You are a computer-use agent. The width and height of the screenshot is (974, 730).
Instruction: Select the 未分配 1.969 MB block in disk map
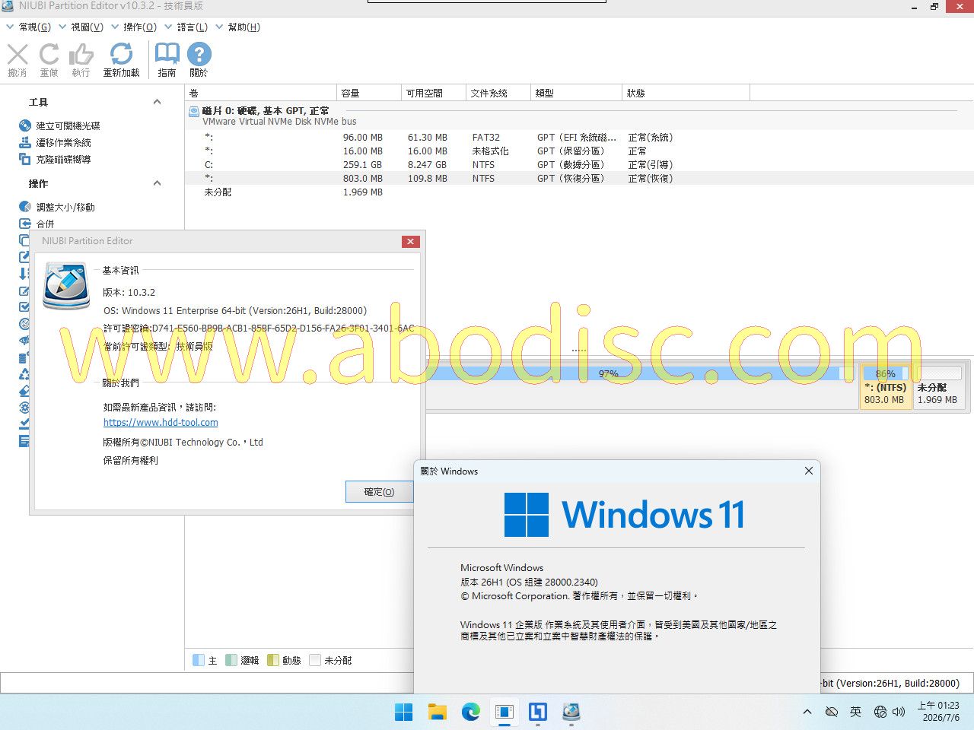click(x=937, y=386)
